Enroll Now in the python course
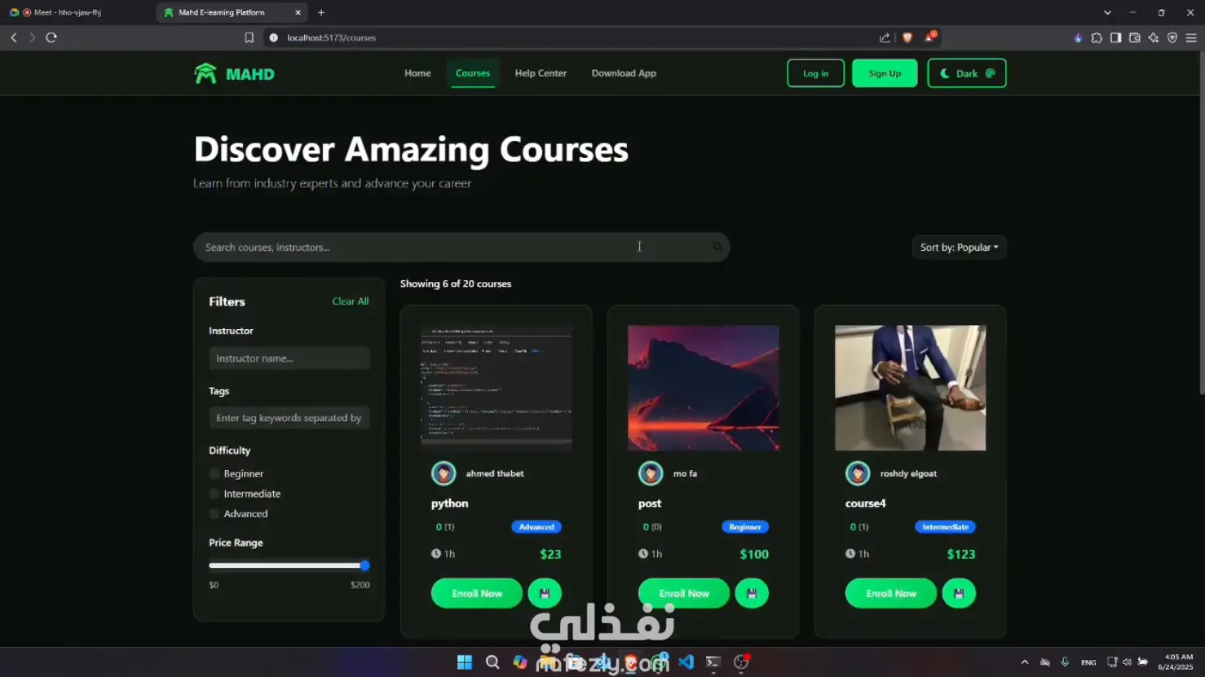1205x677 pixels. [477, 593]
